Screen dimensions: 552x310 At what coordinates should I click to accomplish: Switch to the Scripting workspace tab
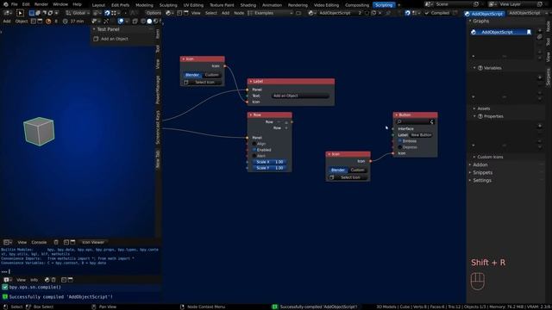[x=384, y=5]
